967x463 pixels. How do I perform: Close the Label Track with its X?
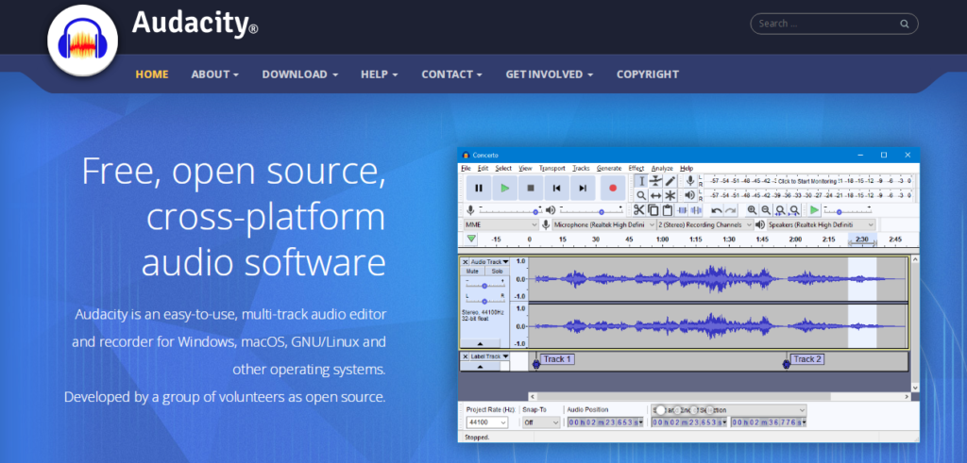(465, 356)
